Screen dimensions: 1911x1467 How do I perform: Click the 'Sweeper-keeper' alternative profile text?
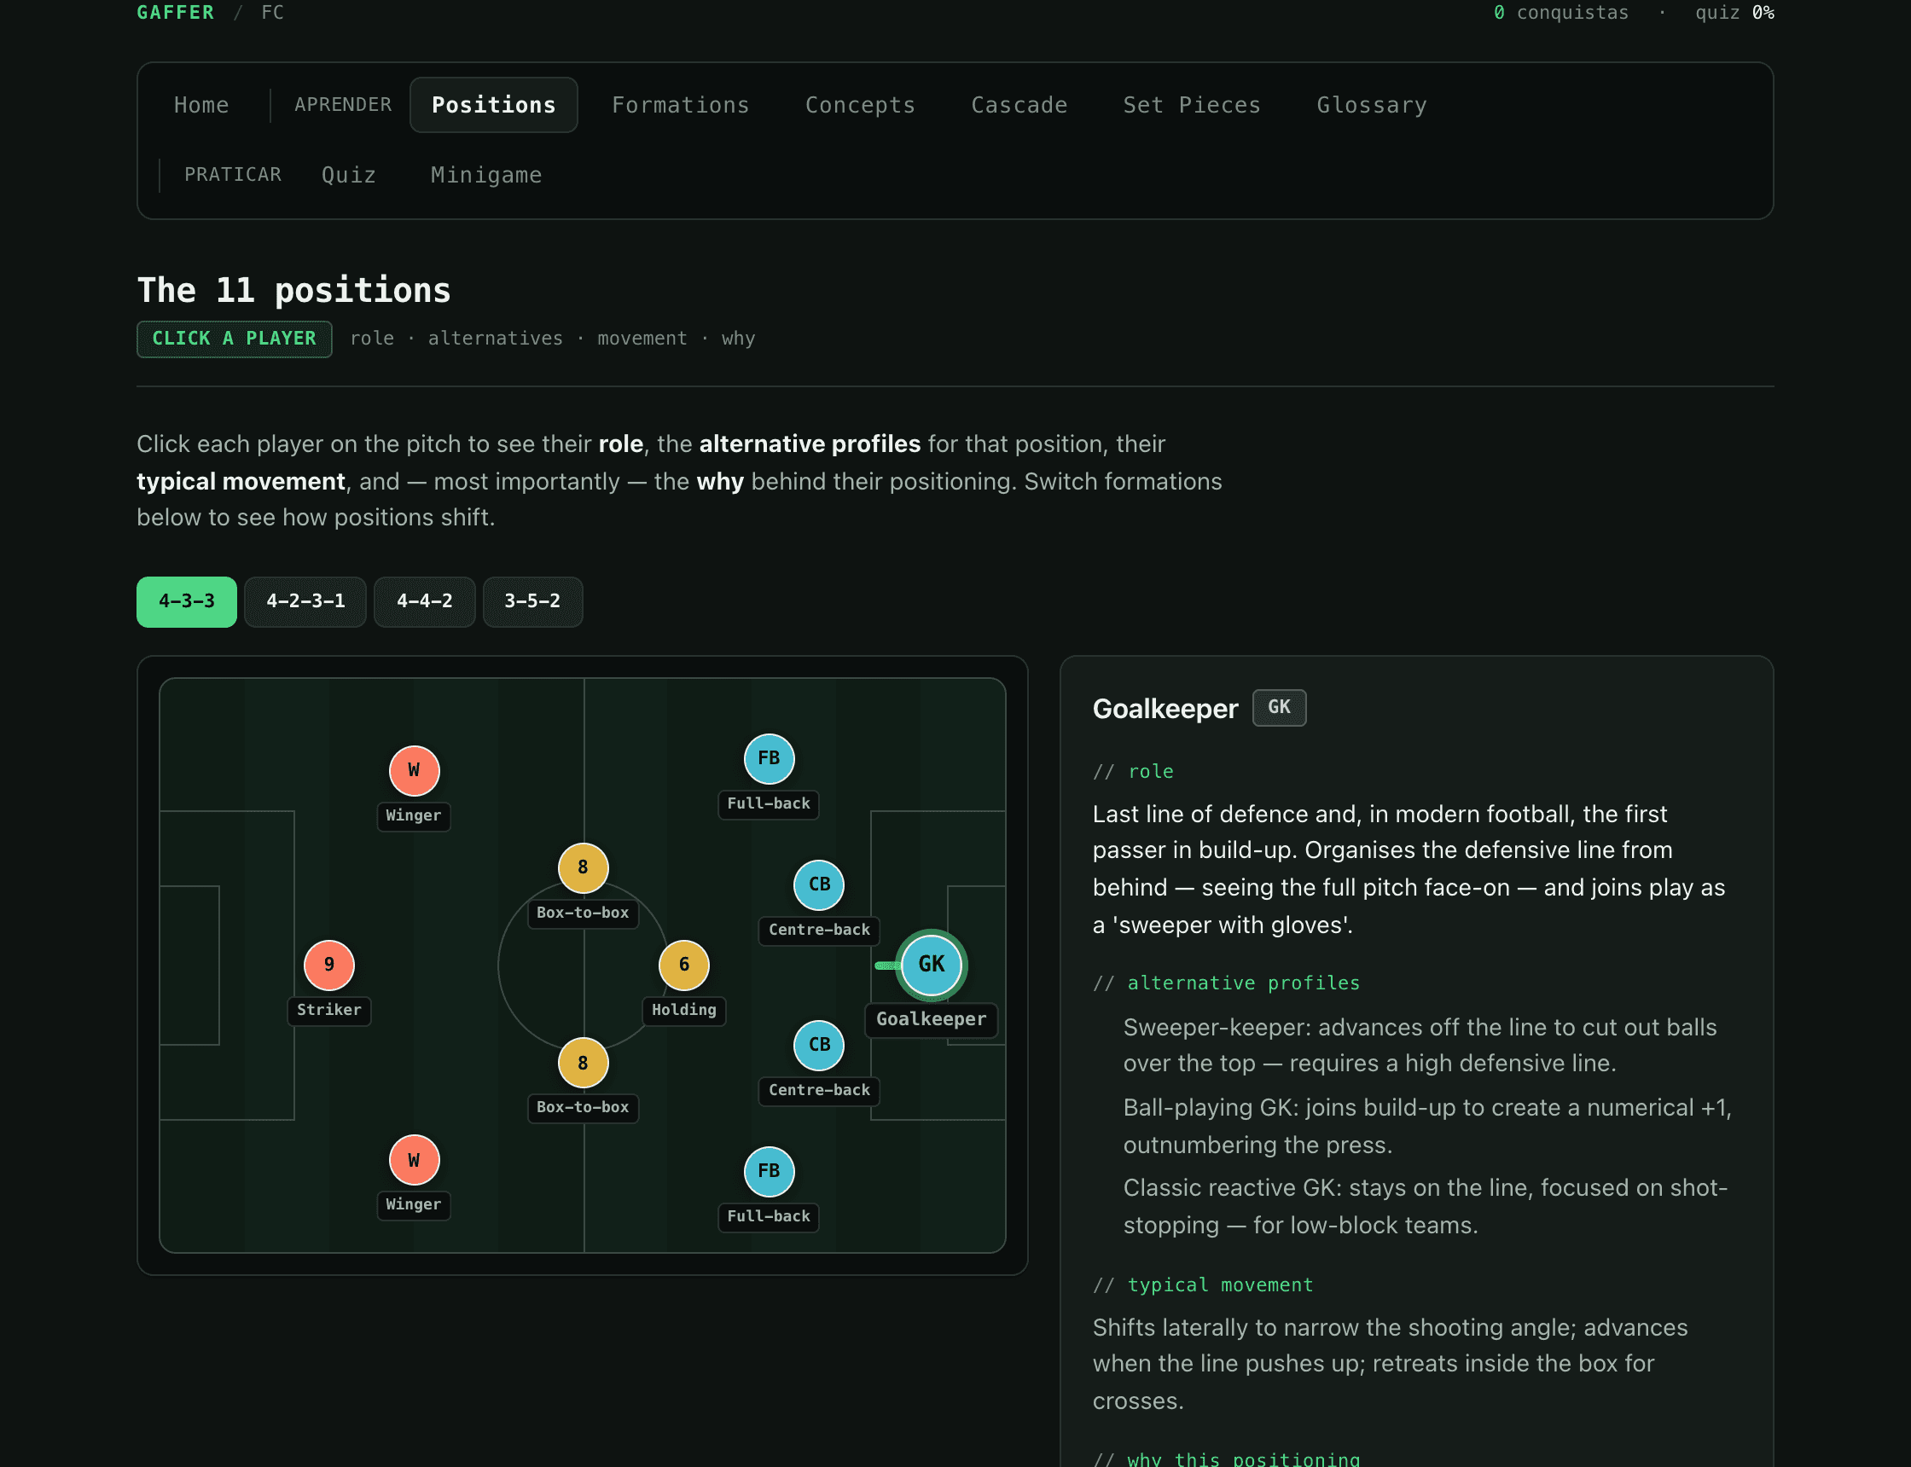tap(1420, 1046)
